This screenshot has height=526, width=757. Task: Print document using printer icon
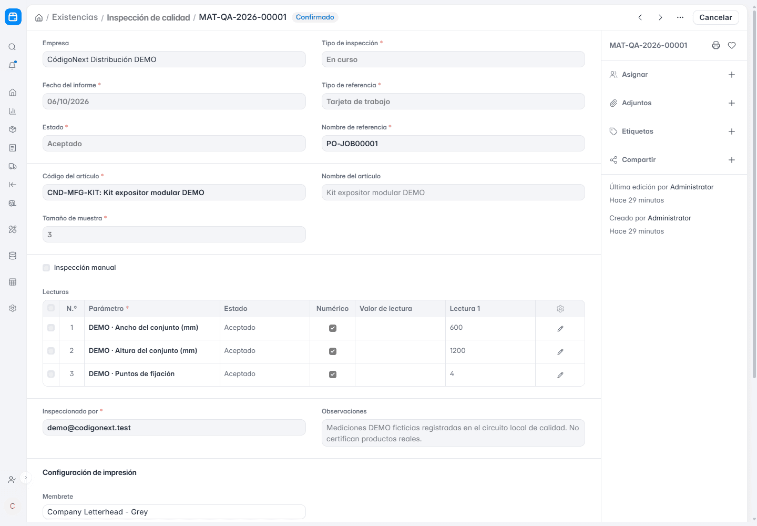[716, 45]
